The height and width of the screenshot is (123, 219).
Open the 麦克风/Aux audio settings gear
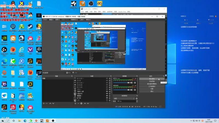click(135, 83)
